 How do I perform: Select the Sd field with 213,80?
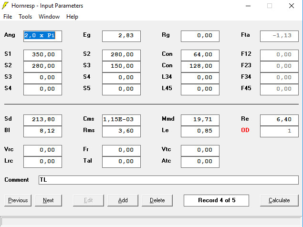pos(42,120)
